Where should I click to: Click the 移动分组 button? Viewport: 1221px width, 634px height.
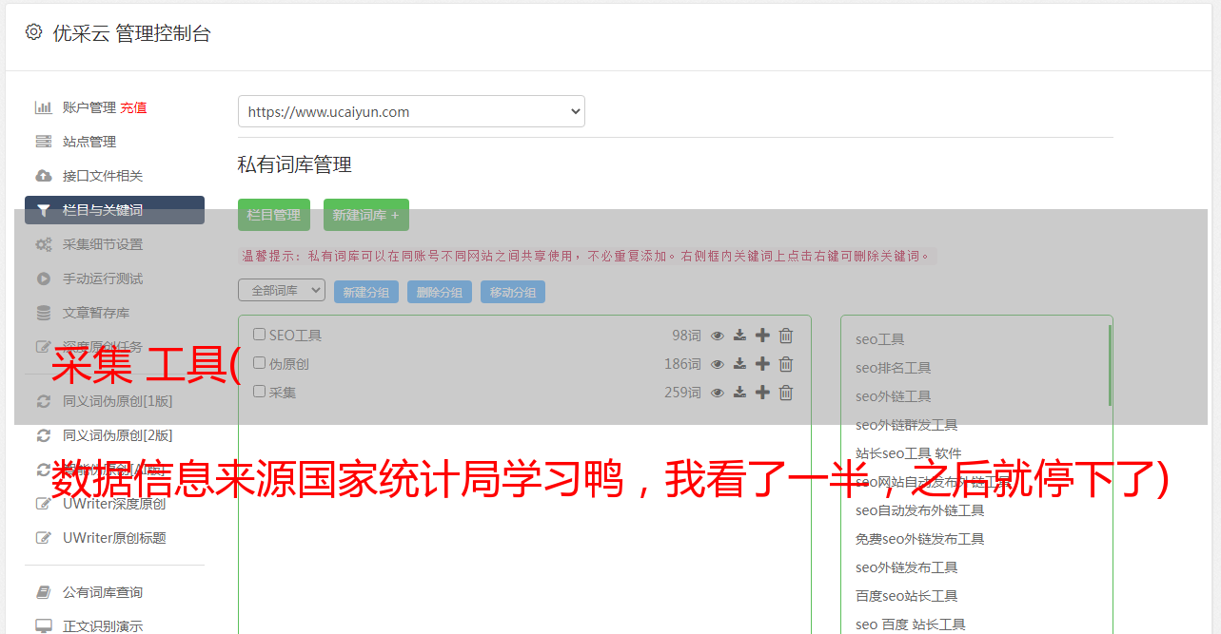(x=513, y=292)
